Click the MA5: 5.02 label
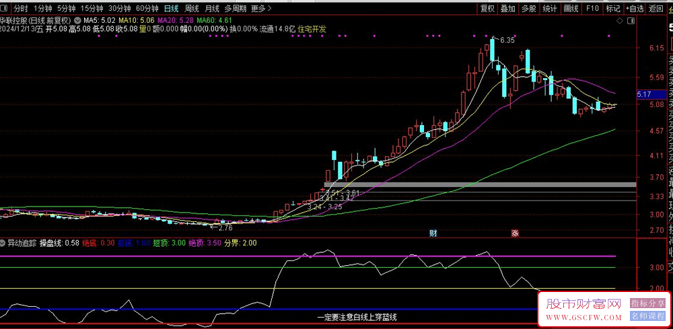673x329 pixels. (x=100, y=20)
